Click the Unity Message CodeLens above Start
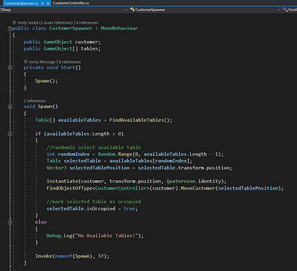The width and height of the screenshot is (297, 271). tap(42, 62)
